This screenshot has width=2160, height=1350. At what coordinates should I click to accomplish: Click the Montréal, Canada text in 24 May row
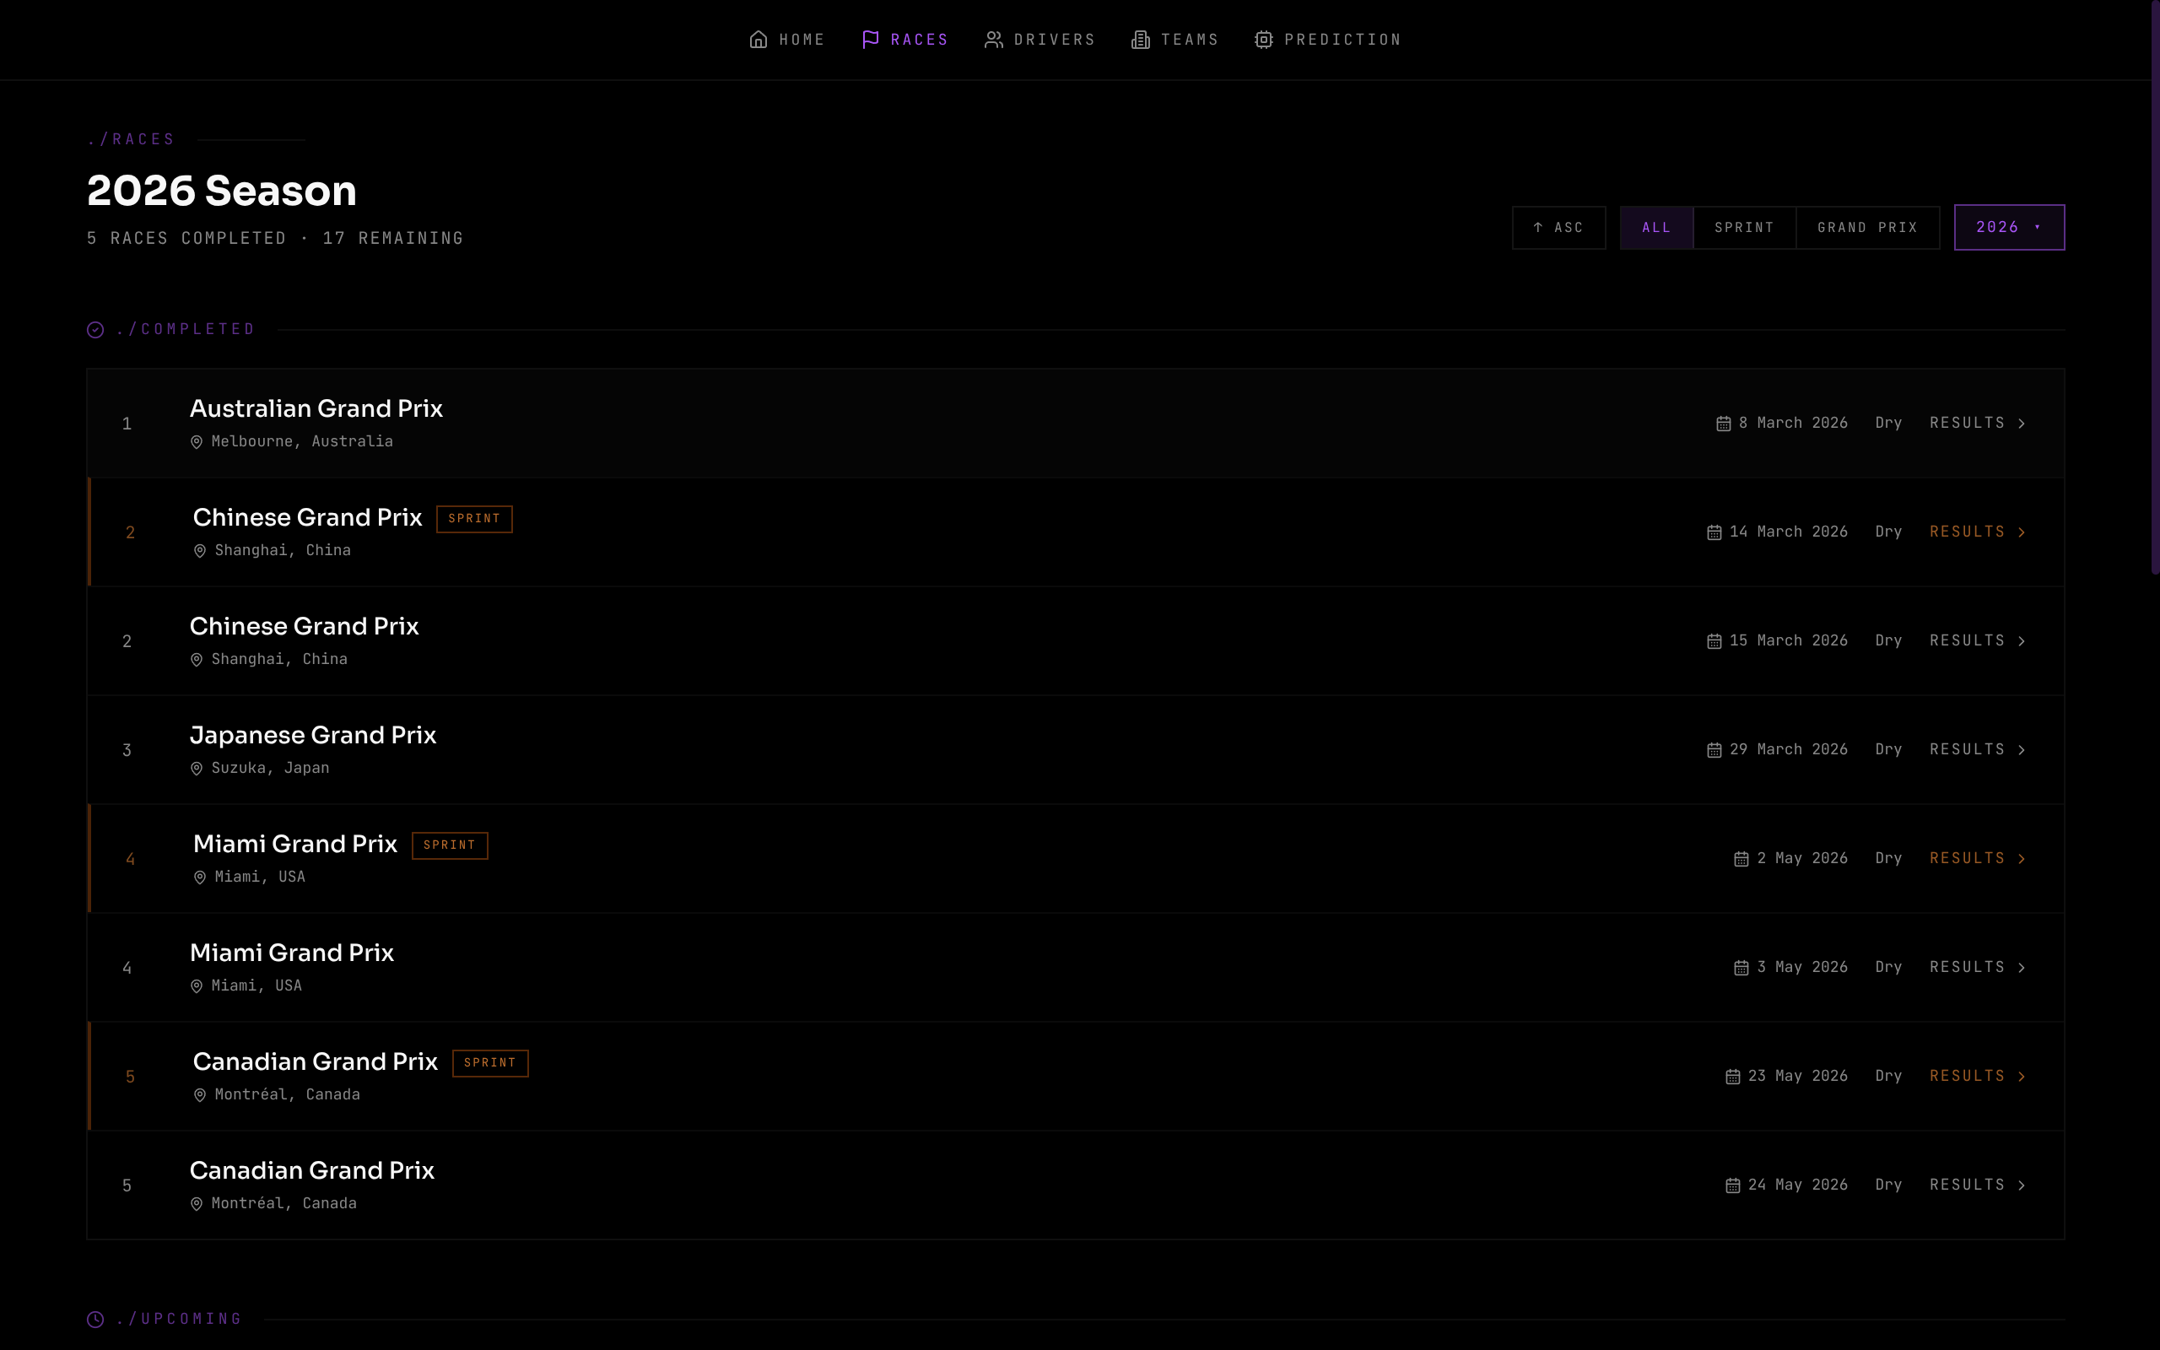283,1203
